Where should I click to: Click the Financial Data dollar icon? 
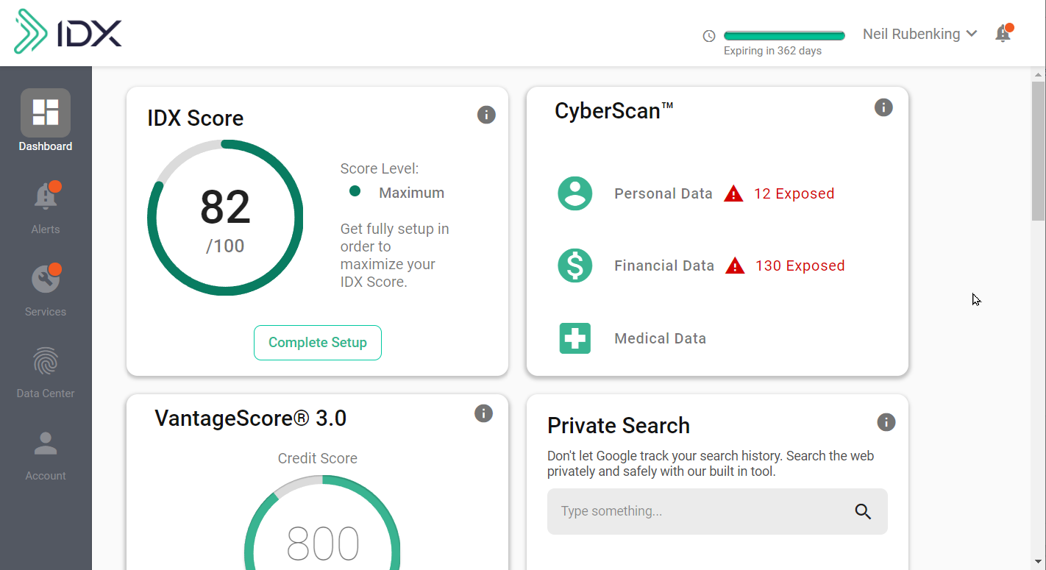pyautogui.click(x=574, y=266)
